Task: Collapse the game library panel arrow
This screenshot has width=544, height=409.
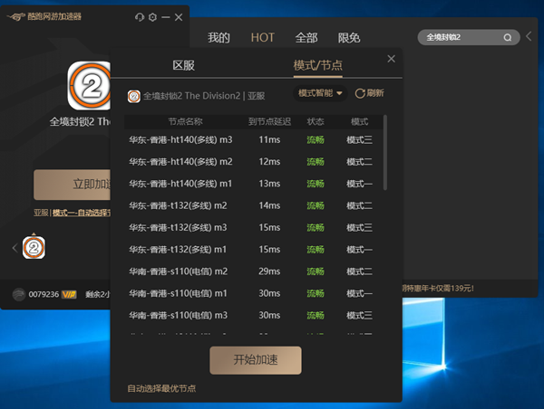Action: 529,36
